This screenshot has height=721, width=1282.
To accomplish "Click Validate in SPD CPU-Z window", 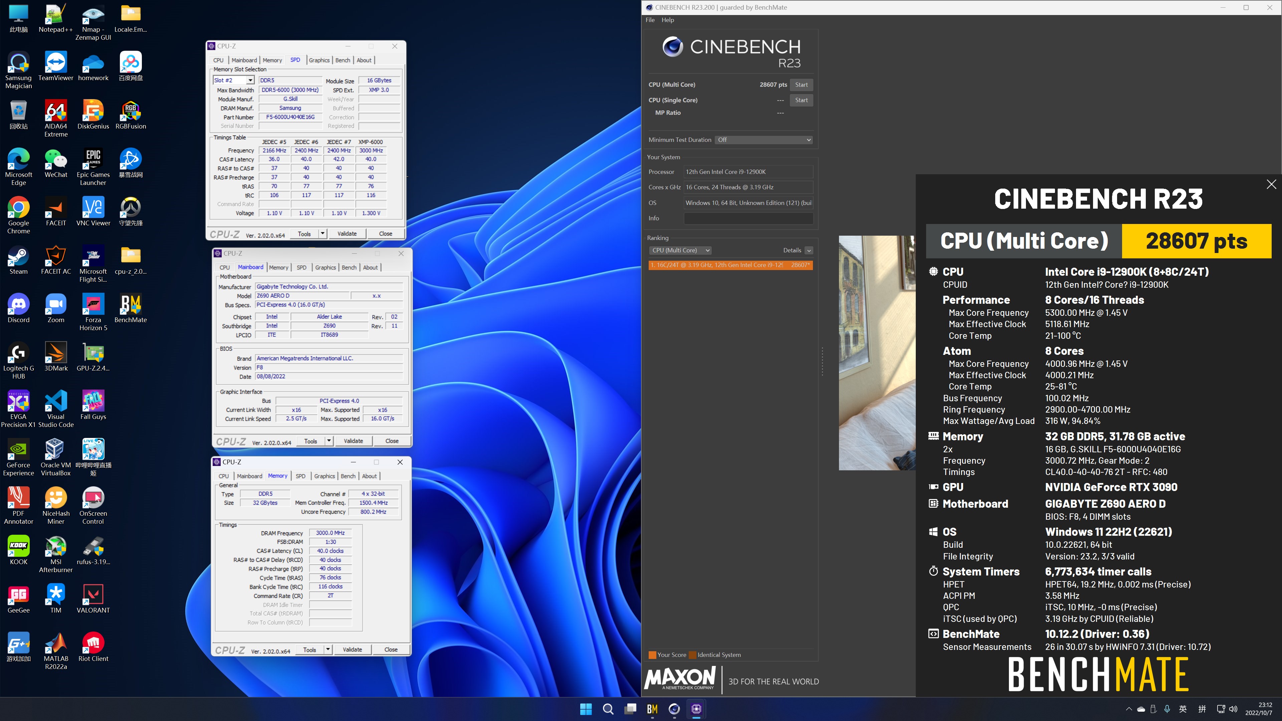I will [x=347, y=233].
